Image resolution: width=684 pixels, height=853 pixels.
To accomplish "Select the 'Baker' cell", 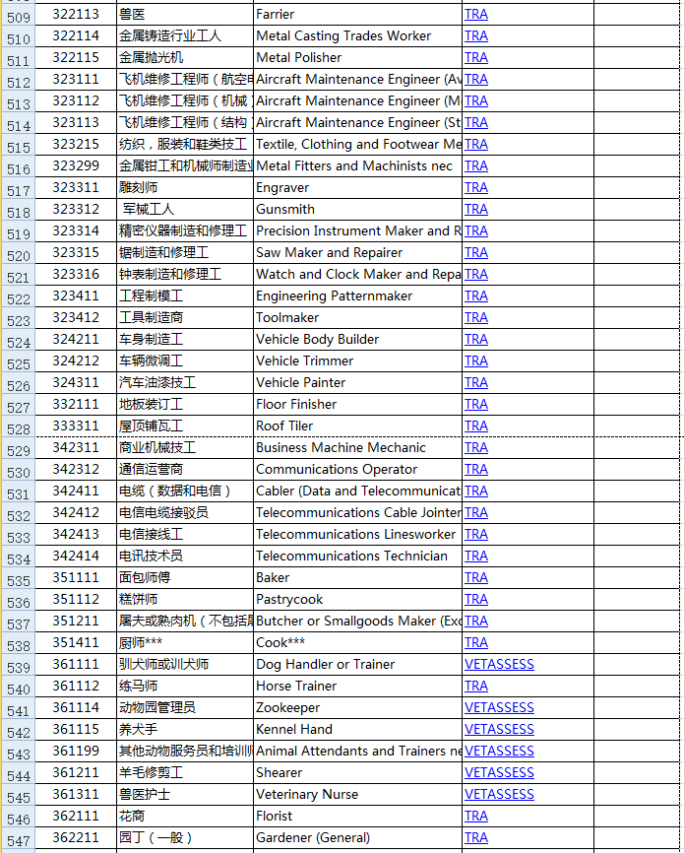I will coord(358,578).
